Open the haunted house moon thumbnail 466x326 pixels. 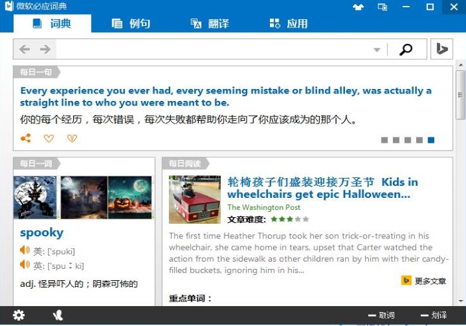[x=35, y=197]
